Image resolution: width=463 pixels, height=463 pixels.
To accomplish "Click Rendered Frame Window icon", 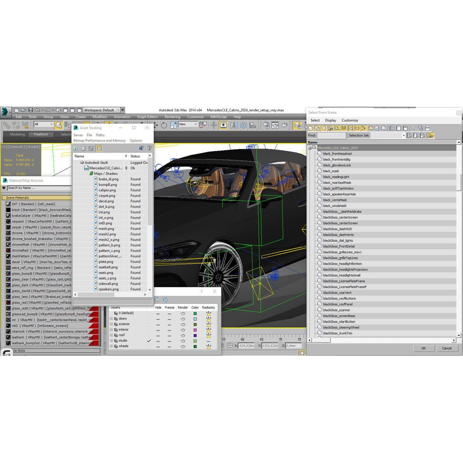I will click(275, 125).
